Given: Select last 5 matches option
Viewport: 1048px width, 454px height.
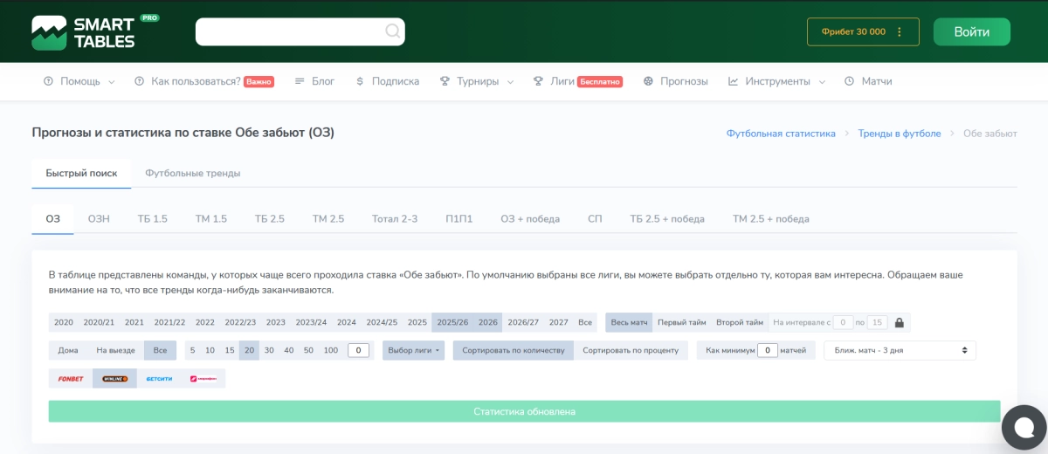Looking at the screenshot, I should (192, 350).
